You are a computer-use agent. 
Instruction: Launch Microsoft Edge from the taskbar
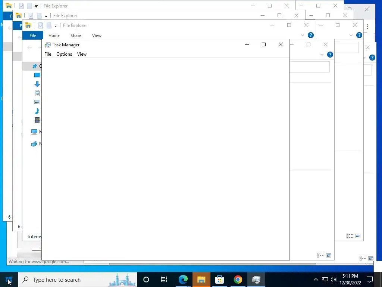(x=183, y=280)
